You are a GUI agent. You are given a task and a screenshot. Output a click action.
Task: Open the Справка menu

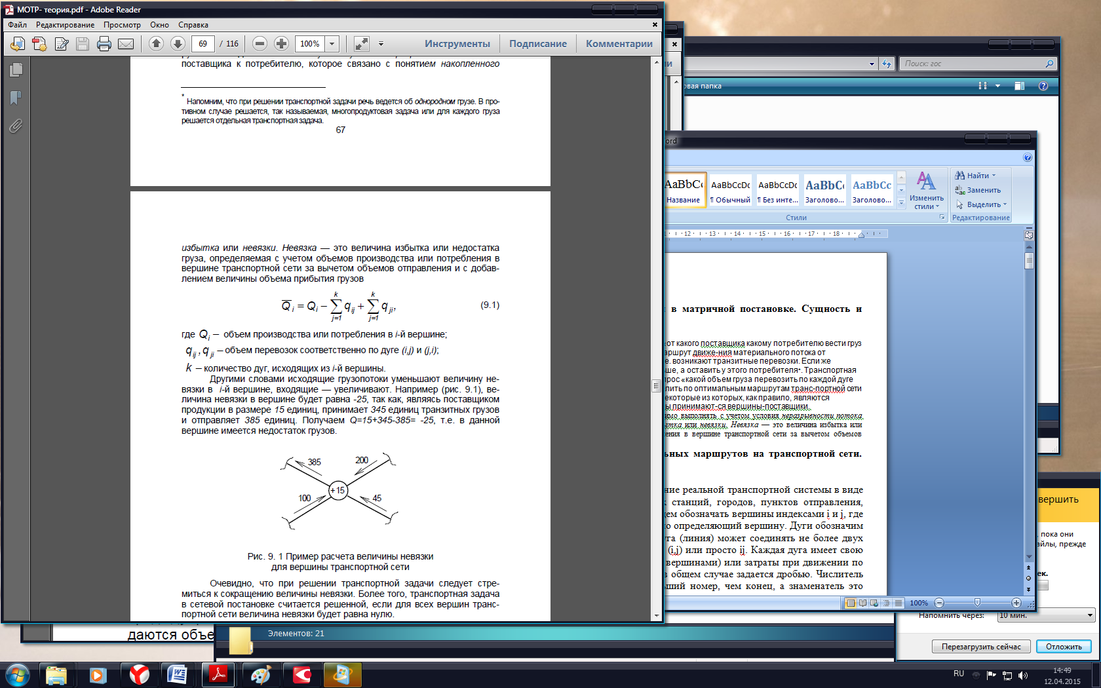pyautogui.click(x=193, y=25)
